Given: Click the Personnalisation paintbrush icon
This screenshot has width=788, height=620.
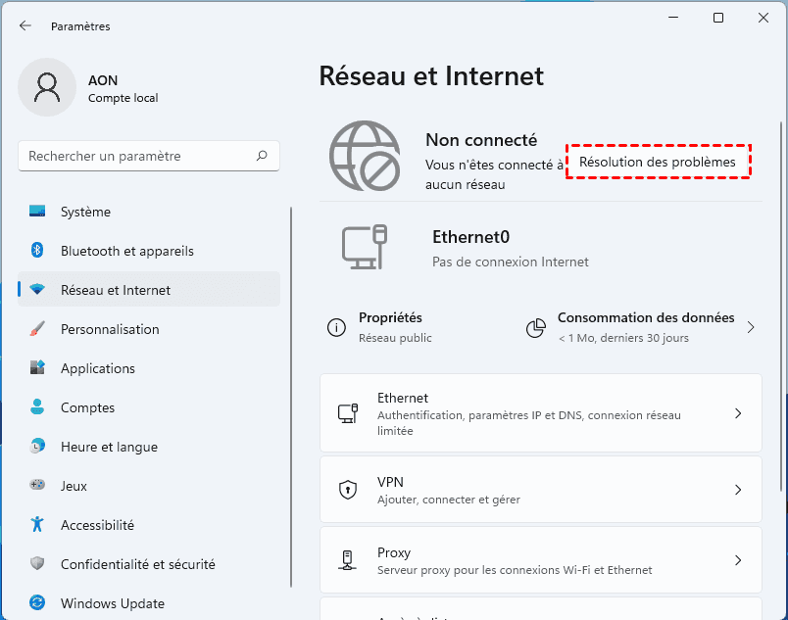Looking at the screenshot, I should [37, 329].
